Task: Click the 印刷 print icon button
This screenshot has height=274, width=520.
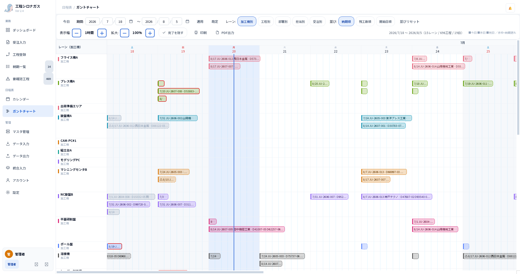Action: tap(200, 33)
